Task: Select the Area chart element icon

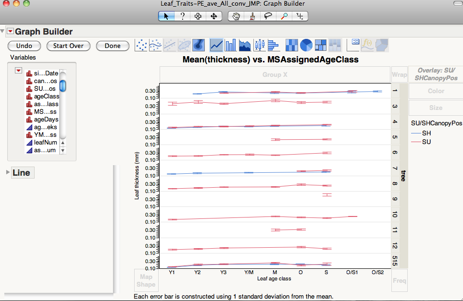Action: tap(245, 45)
